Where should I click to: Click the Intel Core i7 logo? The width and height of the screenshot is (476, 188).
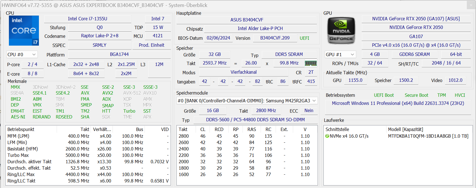pyautogui.click(x=24, y=31)
